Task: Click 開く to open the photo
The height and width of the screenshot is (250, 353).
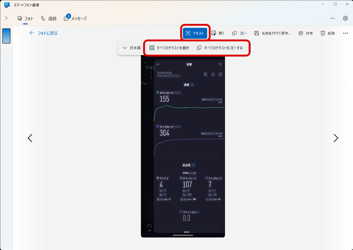Action: [218, 34]
